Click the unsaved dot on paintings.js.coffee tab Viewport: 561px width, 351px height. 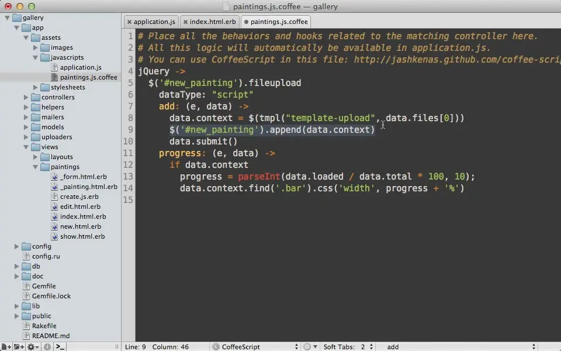click(246, 22)
